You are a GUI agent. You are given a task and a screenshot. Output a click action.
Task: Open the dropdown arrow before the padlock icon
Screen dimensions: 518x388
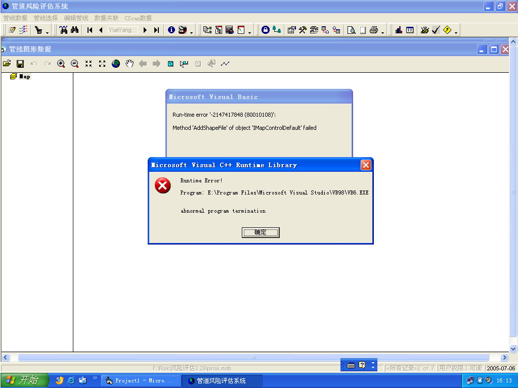(249, 32)
